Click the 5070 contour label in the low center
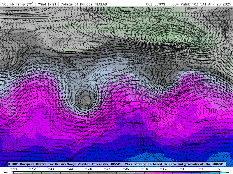Image resolution: width=233 pixels, height=174 pixels. [172, 42]
